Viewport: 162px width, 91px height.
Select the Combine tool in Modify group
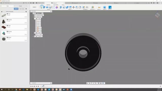pyautogui.click(x=67, y=7)
